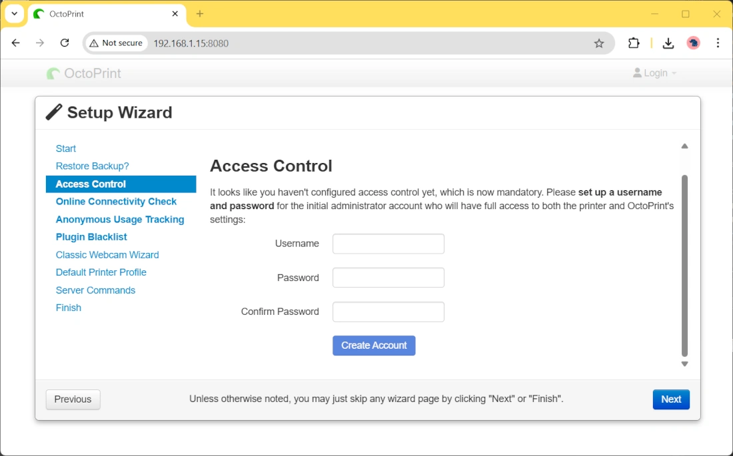Viewport: 733px width, 456px height.
Task: Click the address bar URL 192.168.1.15:8080
Action: pyautogui.click(x=191, y=43)
